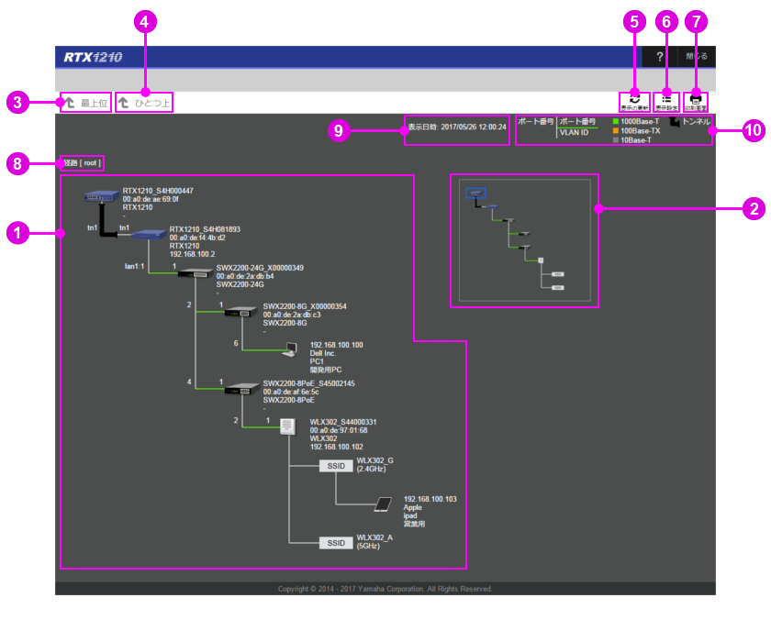Click the SWX2200-24G switch icon

(194, 273)
